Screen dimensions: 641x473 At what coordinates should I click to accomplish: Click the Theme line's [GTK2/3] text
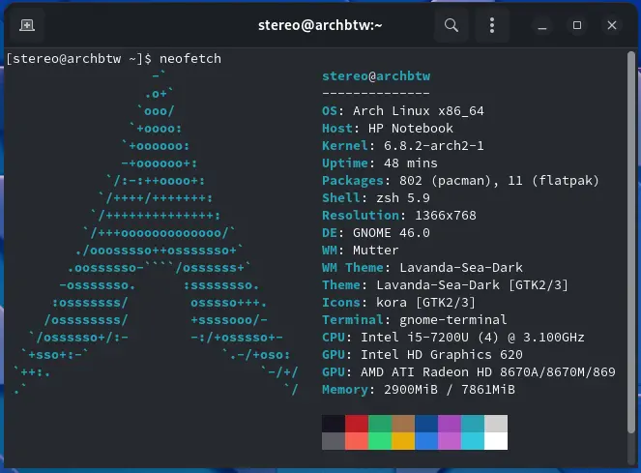(x=539, y=284)
